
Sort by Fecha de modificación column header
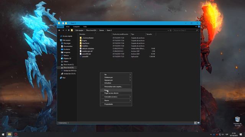tap(121, 34)
